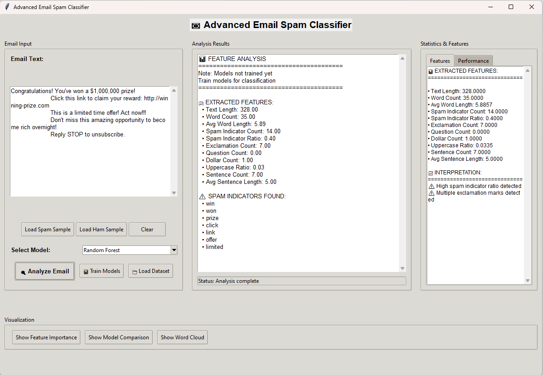The width and height of the screenshot is (543, 375).
Task: Open Load Dataset folder button
Action: pos(150,271)
